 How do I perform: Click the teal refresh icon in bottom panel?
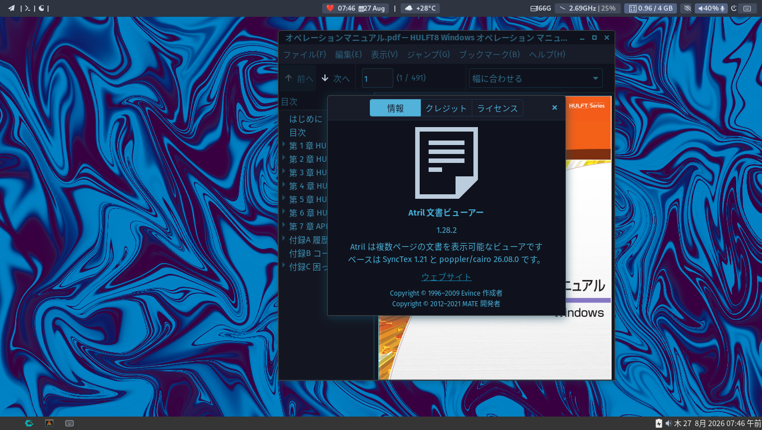(x=29, y=423)
